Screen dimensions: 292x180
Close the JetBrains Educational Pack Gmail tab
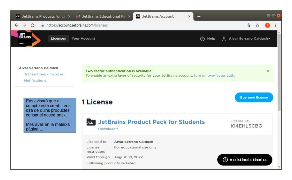click(x=129, y=16)
